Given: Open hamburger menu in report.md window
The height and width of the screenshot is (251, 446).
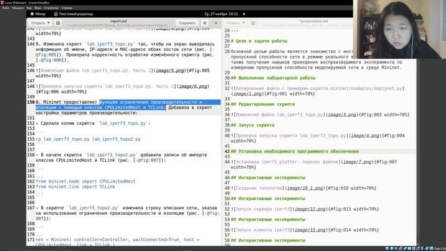Looking at the screenshot, I should pos(205,23).
